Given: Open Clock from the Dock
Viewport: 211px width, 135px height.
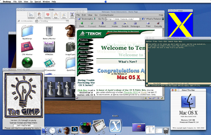Looking at the screenshot, I should [52, 131].
